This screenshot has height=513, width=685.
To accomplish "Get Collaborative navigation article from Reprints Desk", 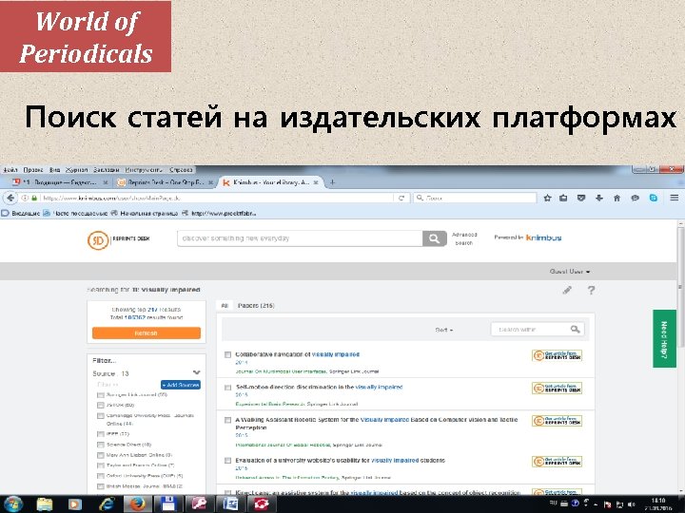I will point(557,355).
